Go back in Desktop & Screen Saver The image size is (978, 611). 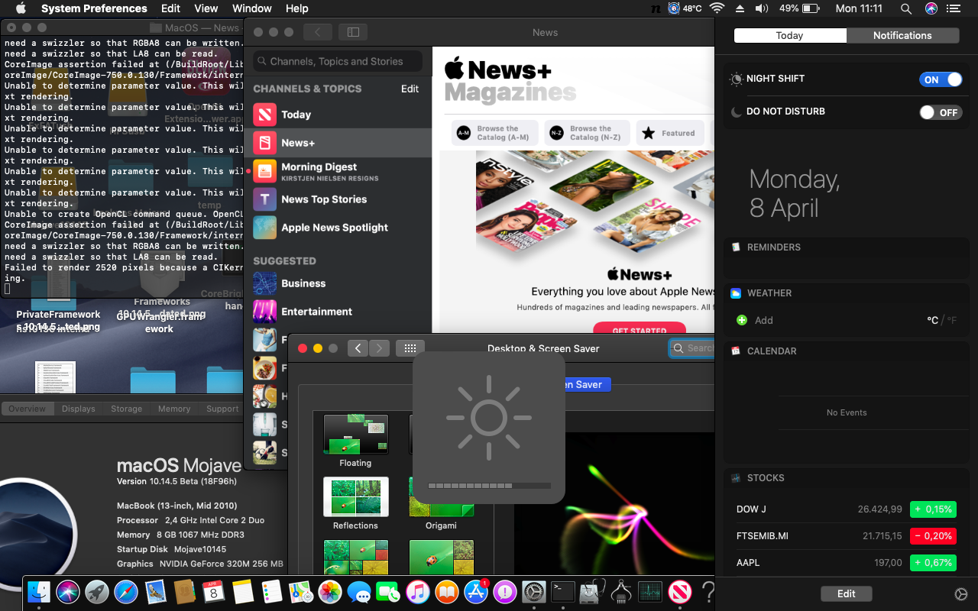pyautogui.click(x=358, y=348)
